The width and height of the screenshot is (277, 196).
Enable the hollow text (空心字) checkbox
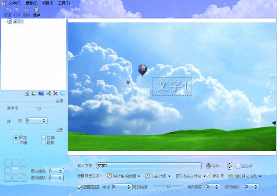[238, 166]
